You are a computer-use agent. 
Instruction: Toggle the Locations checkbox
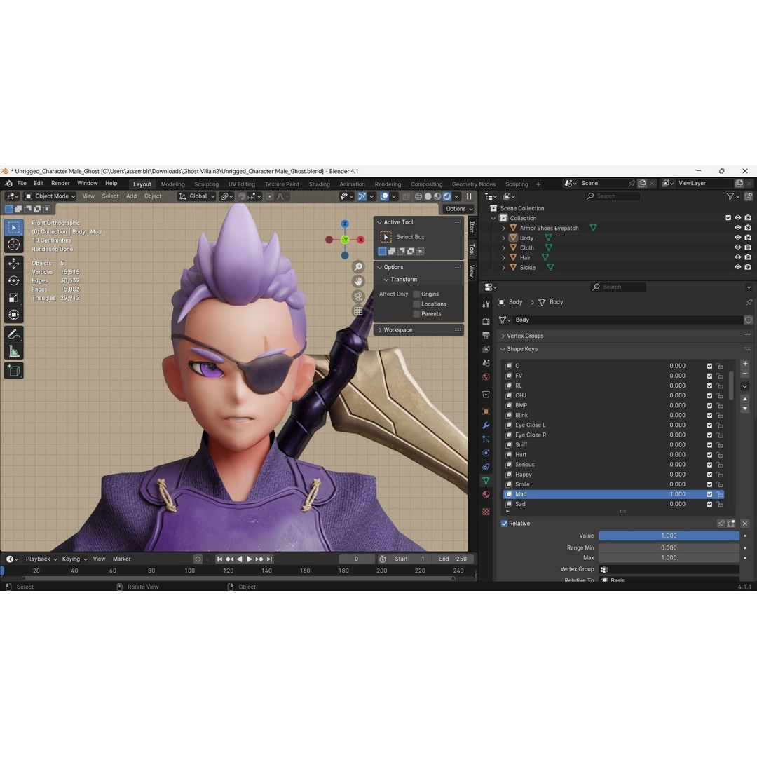click(x=416, y=304)
